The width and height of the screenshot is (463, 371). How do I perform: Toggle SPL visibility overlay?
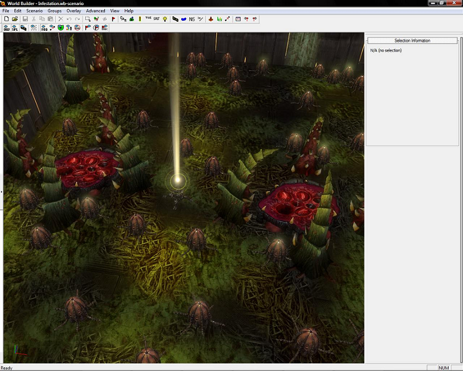(15, 27)
